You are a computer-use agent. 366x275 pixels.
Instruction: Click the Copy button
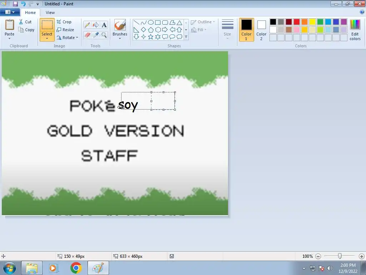[x=26, y=30]
